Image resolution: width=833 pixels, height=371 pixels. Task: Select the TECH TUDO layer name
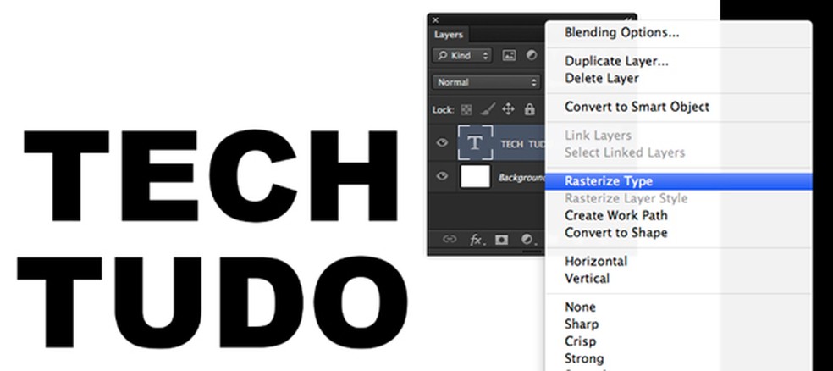coord(523,143)
